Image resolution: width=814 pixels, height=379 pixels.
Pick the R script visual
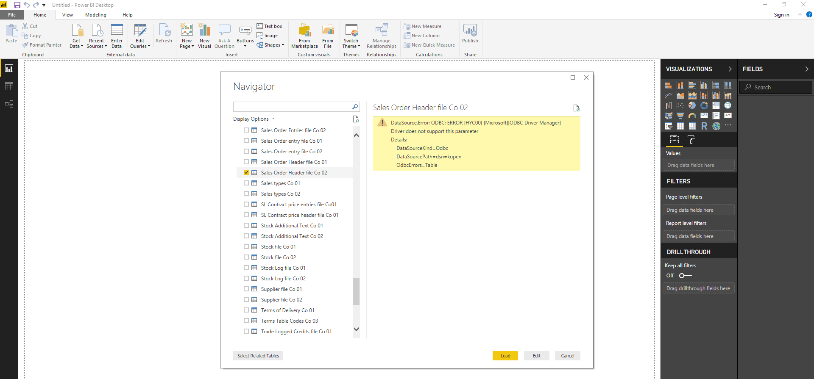tap(704, 126)
